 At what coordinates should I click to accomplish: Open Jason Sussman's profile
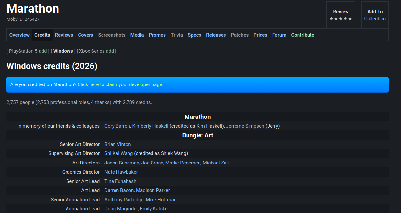click(122, 163)
